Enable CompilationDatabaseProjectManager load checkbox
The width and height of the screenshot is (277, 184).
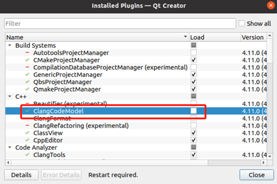193,67
